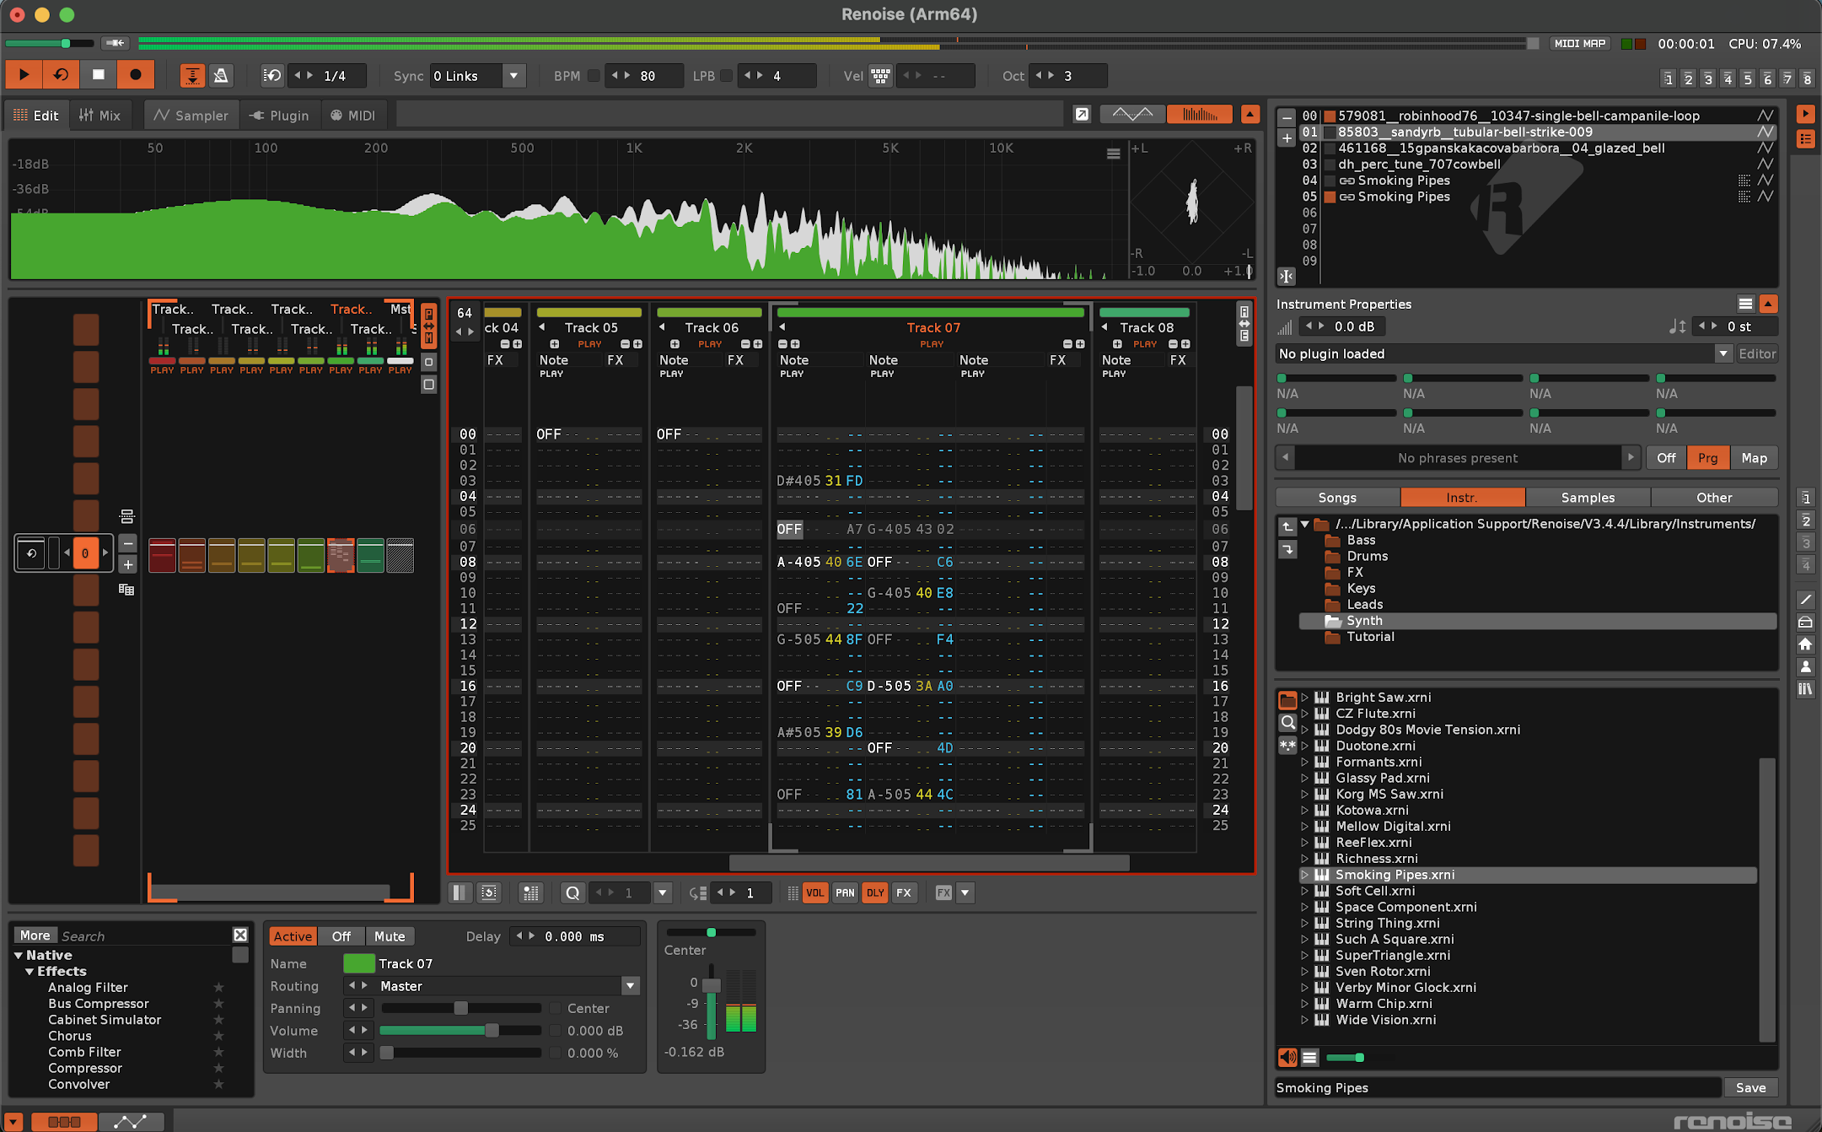Open the quantize amount dropdown
1822x1132 pixels.
(x=663, y=892)
